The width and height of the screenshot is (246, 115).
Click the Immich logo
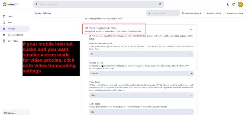click(10, 4)
